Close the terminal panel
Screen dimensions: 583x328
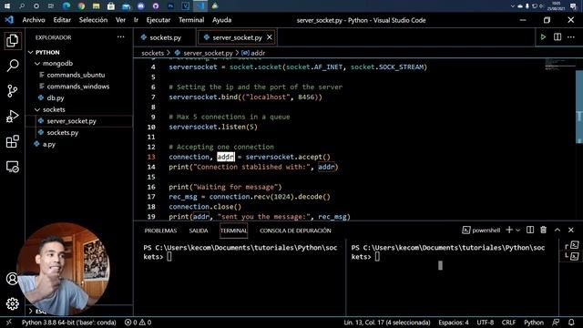(571, 231)
